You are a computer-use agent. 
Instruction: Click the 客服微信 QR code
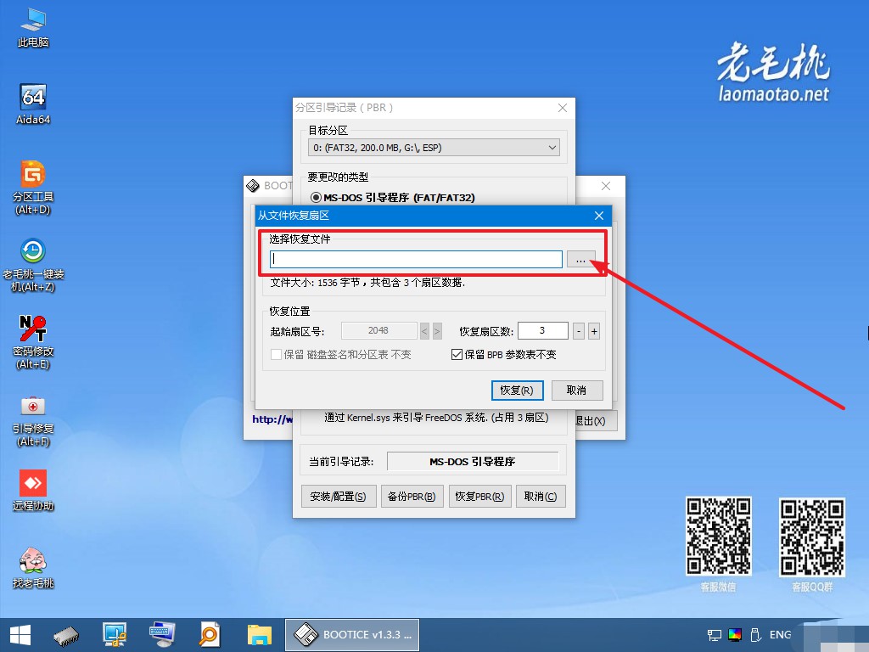coord(719,537)
